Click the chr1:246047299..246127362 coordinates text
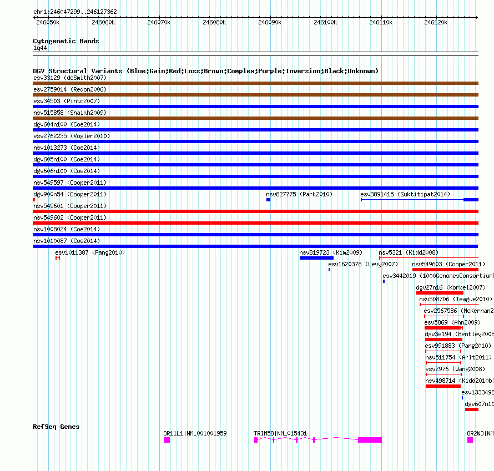The width and height of the screenshot is (494, 471). pyautogui.click(x=75, y=12)
